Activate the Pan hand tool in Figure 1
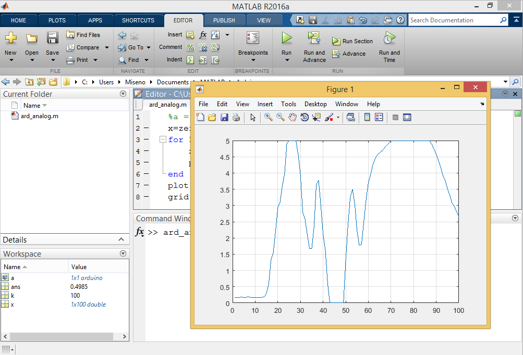This screenshot has height=355, width=523. [293, 117]
